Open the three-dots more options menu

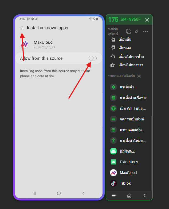(145, 32)
